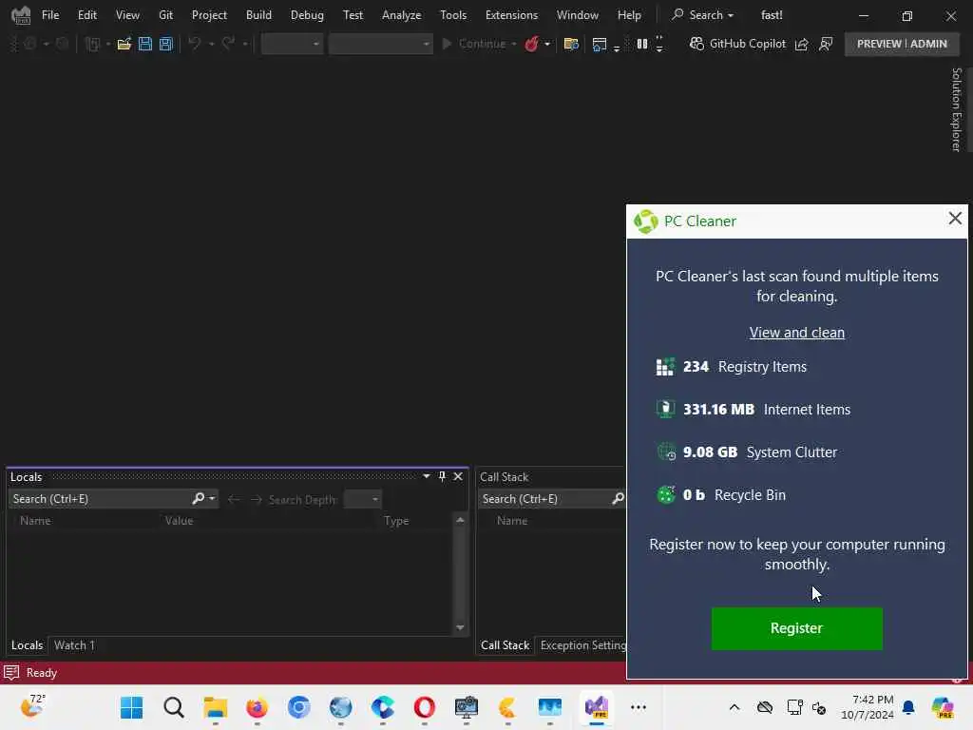
Task: Open file with the yellow folder toolbar icon
Action: 124,44
